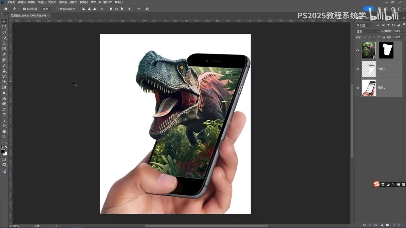Select the Lasso tool
Viewport: 406px width, 228px height.
tap(4, 32)
